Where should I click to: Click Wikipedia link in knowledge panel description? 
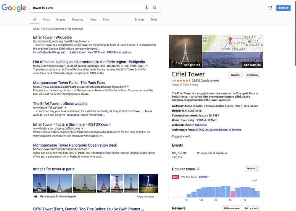coord(224,100)
